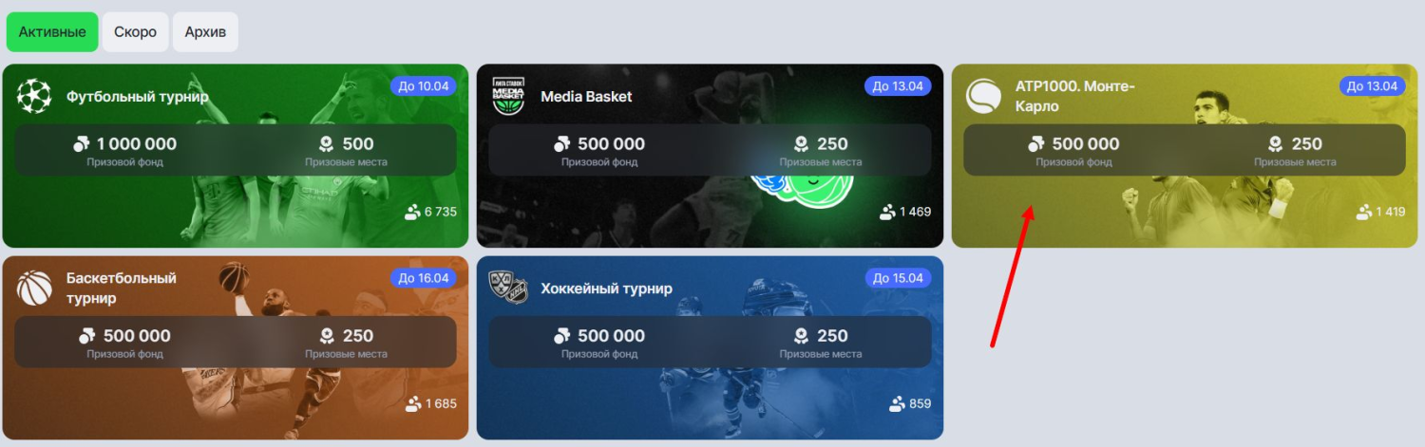
Task: Open the Media Basket tournament title
Action: [586, 96]
